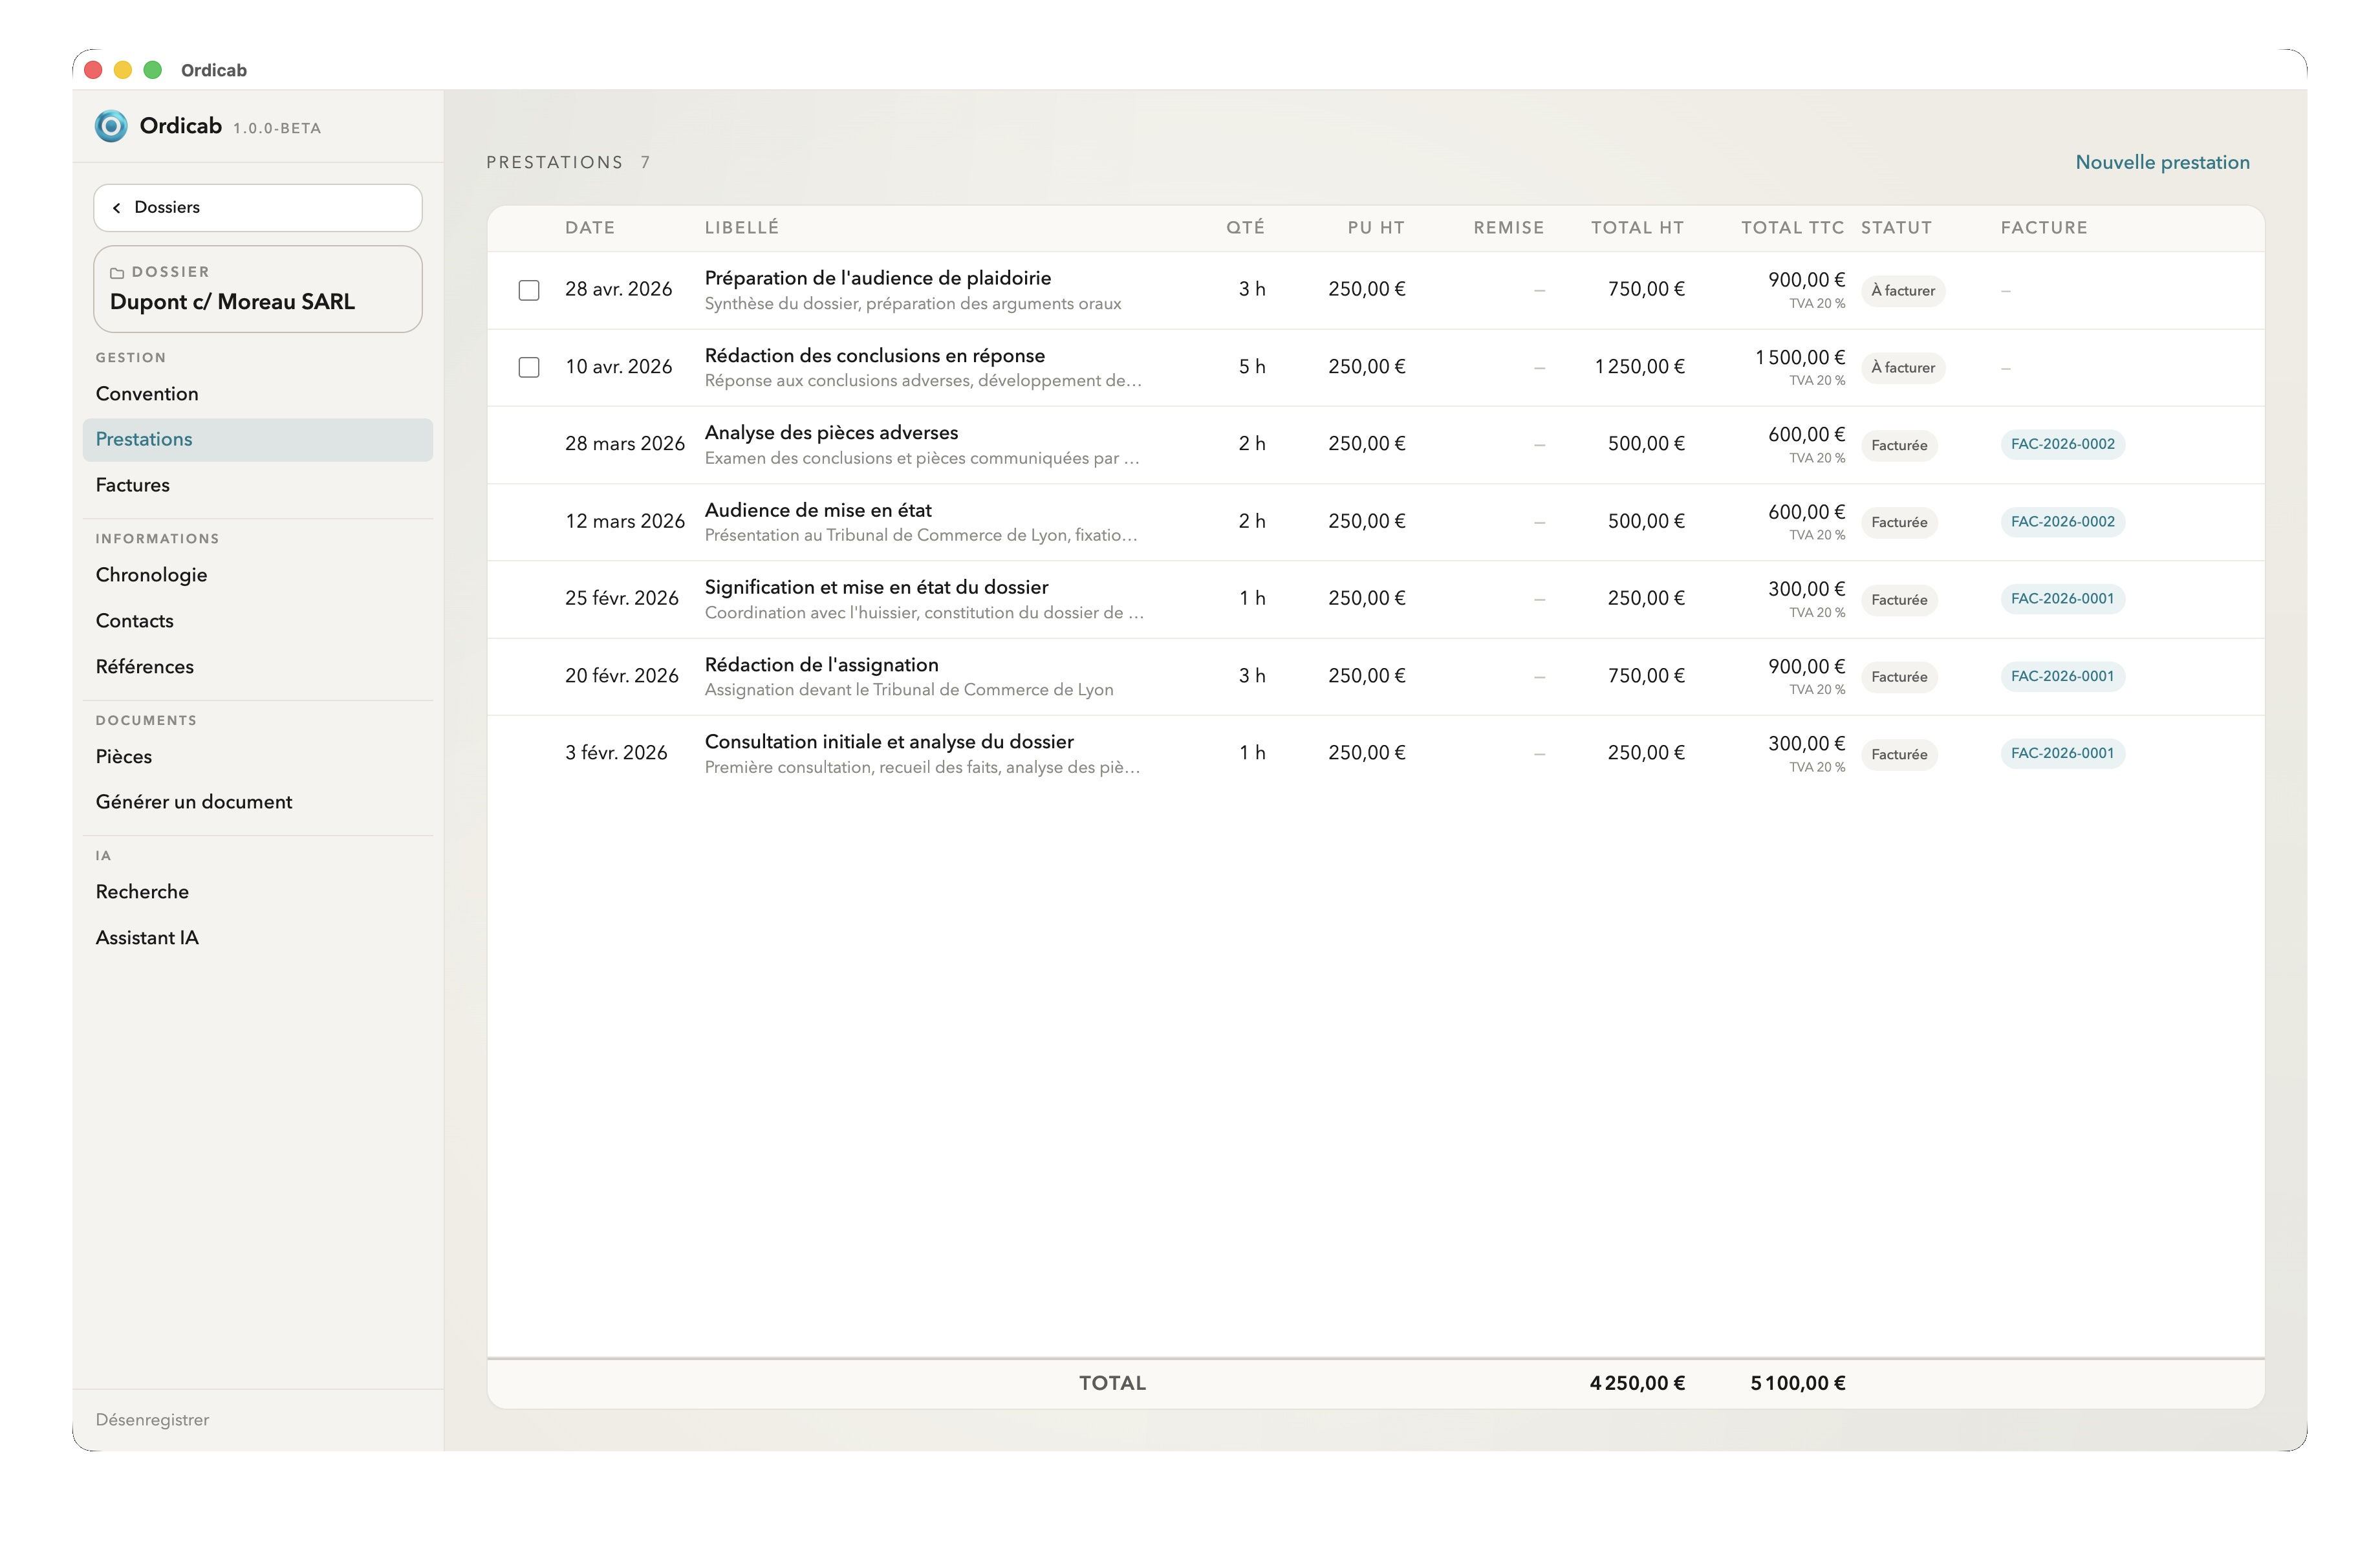Click 'À facturer' status on 10 avr. row
The width and height of the screenshot is (2380, 1547).
[x=1902, y=368]
